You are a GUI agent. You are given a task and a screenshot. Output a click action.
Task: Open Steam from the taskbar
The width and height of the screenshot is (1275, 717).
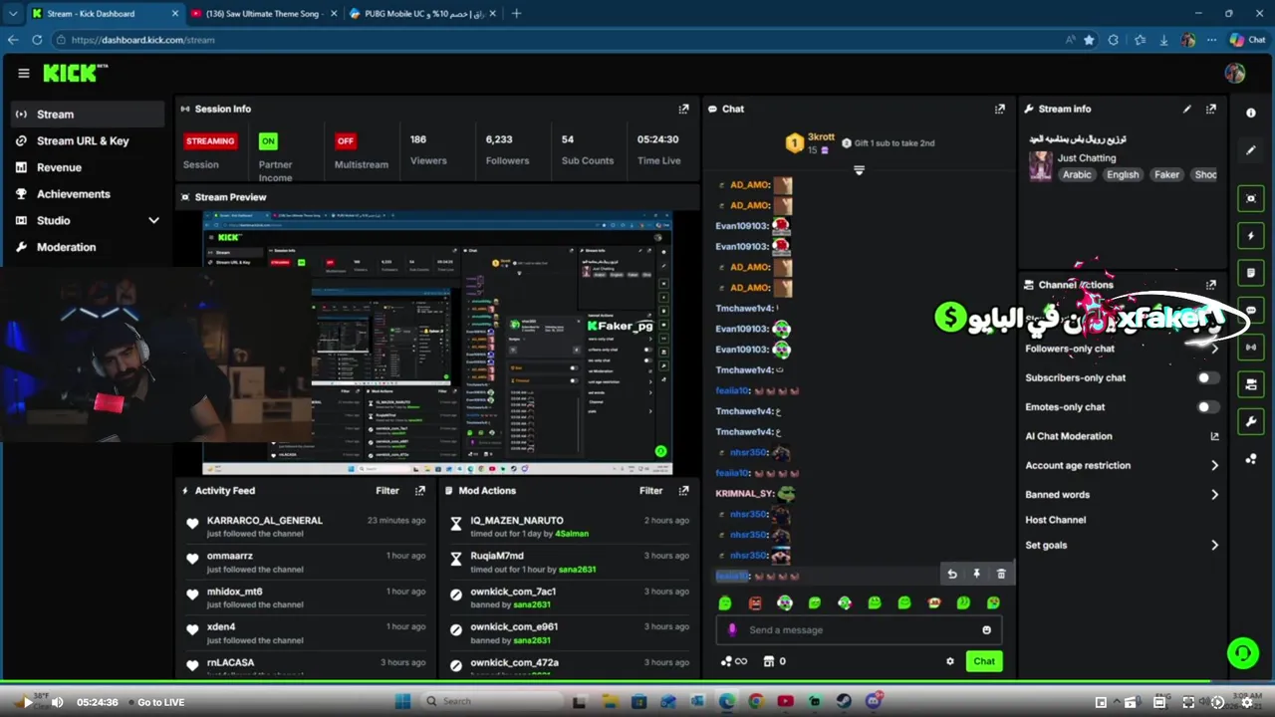[x=844, y=702]
